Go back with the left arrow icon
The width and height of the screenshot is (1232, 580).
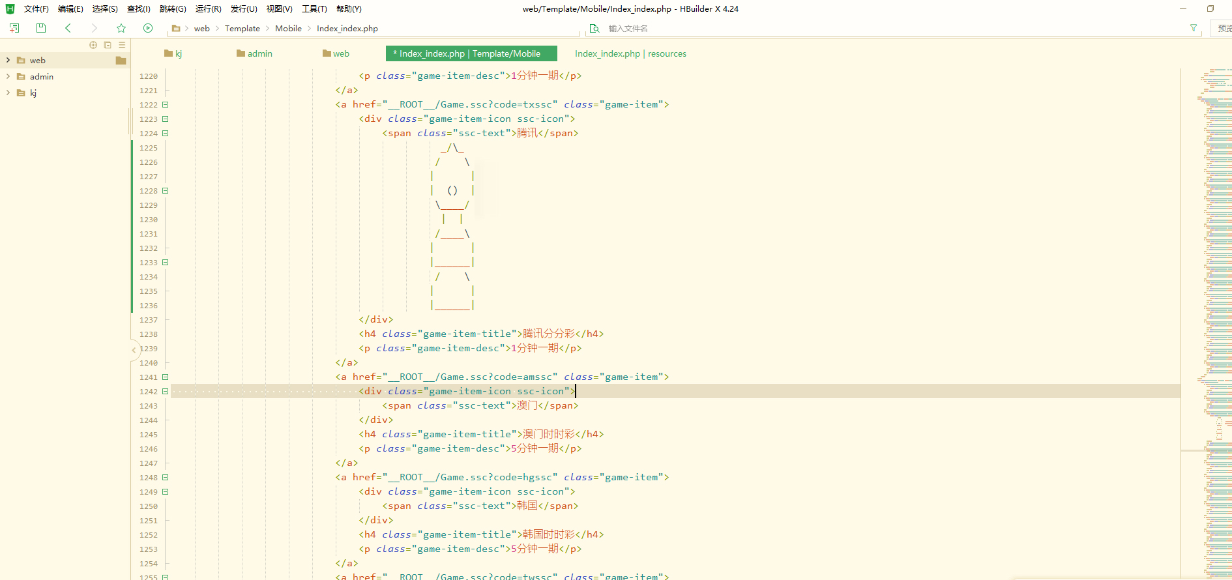point(68,28)
